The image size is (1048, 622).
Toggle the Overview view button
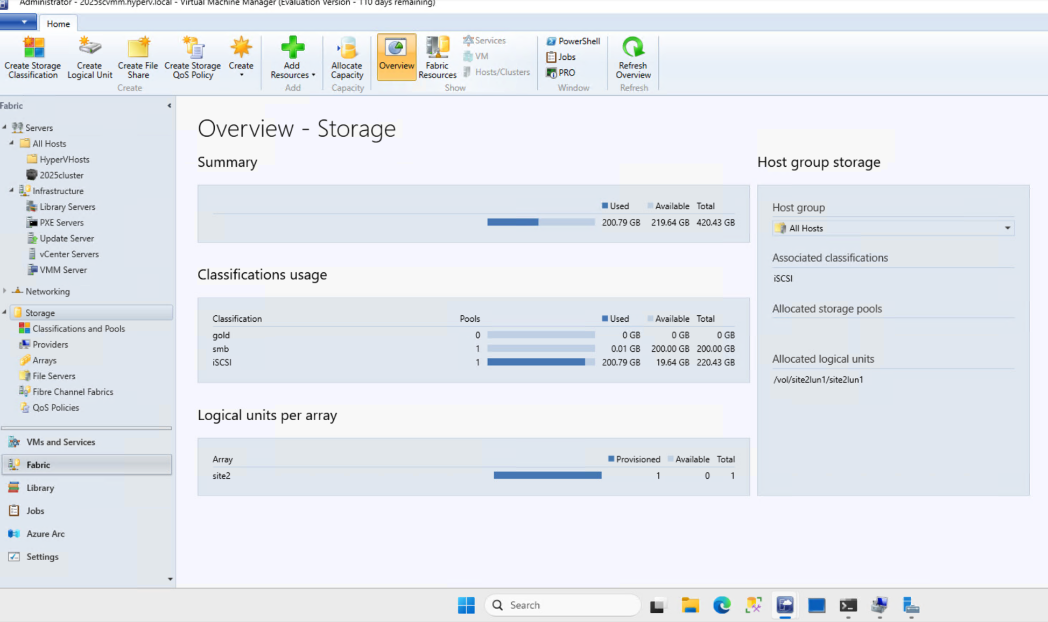tap(396, 56)
